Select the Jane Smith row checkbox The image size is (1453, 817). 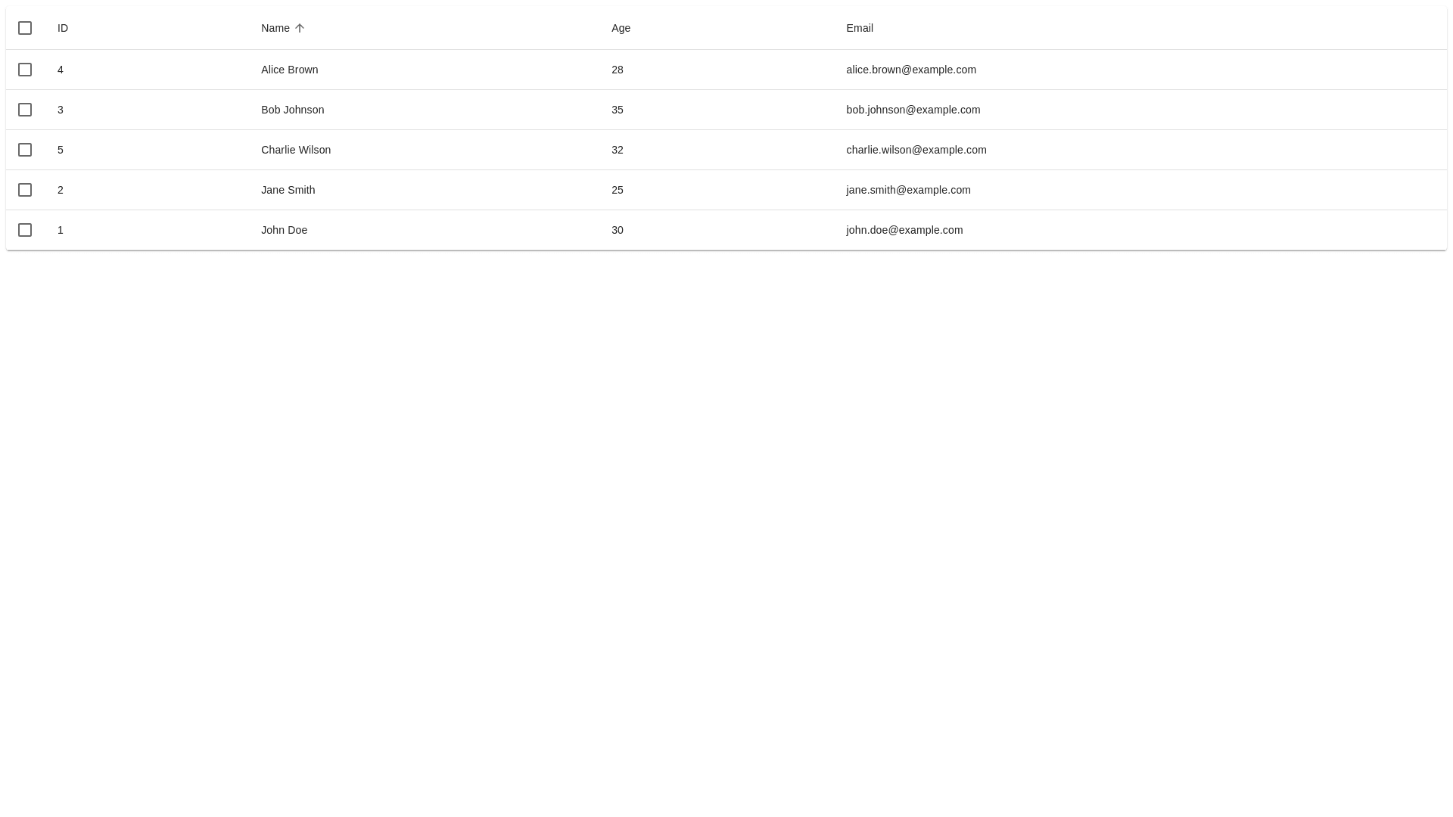click(25, 190)
